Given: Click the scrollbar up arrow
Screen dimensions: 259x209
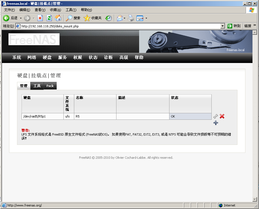Looking at the screenshot, I should 254,32.
